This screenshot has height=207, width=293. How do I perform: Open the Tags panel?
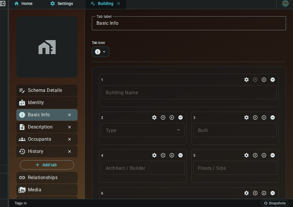click(x=21, y=203)
